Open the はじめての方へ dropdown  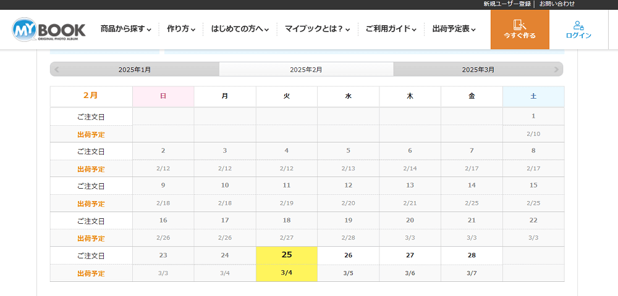click(240, 29)
